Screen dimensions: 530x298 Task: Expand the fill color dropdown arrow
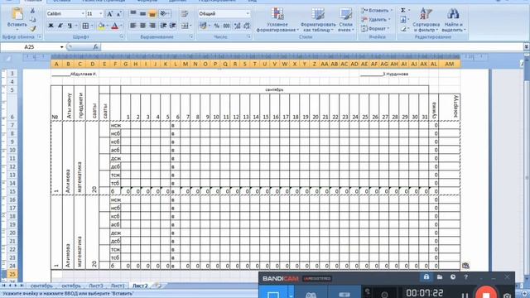click(x=107, y=26)
